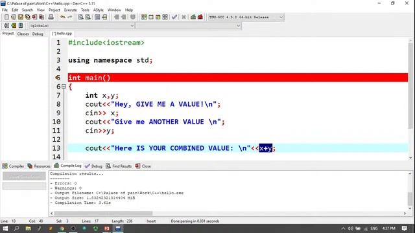Switch to the Debug side tab
The image size is (415, 233).
click(x=38, y=34)
